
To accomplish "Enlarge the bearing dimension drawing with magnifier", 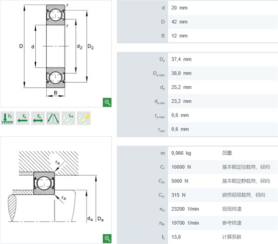I will 107,102.
